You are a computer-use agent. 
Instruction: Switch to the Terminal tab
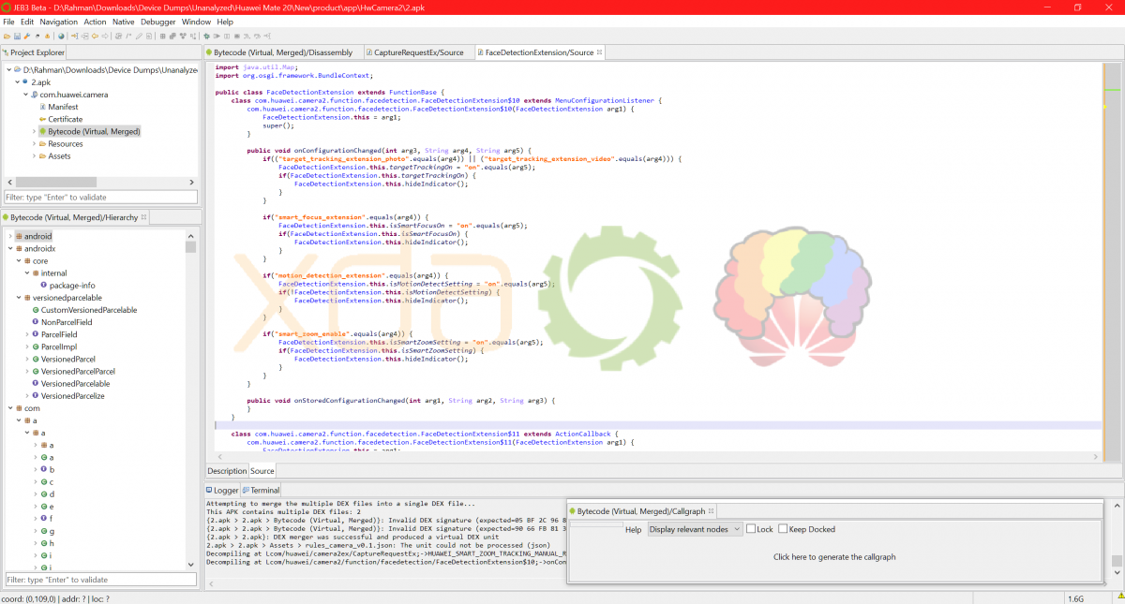coord(261,490)
